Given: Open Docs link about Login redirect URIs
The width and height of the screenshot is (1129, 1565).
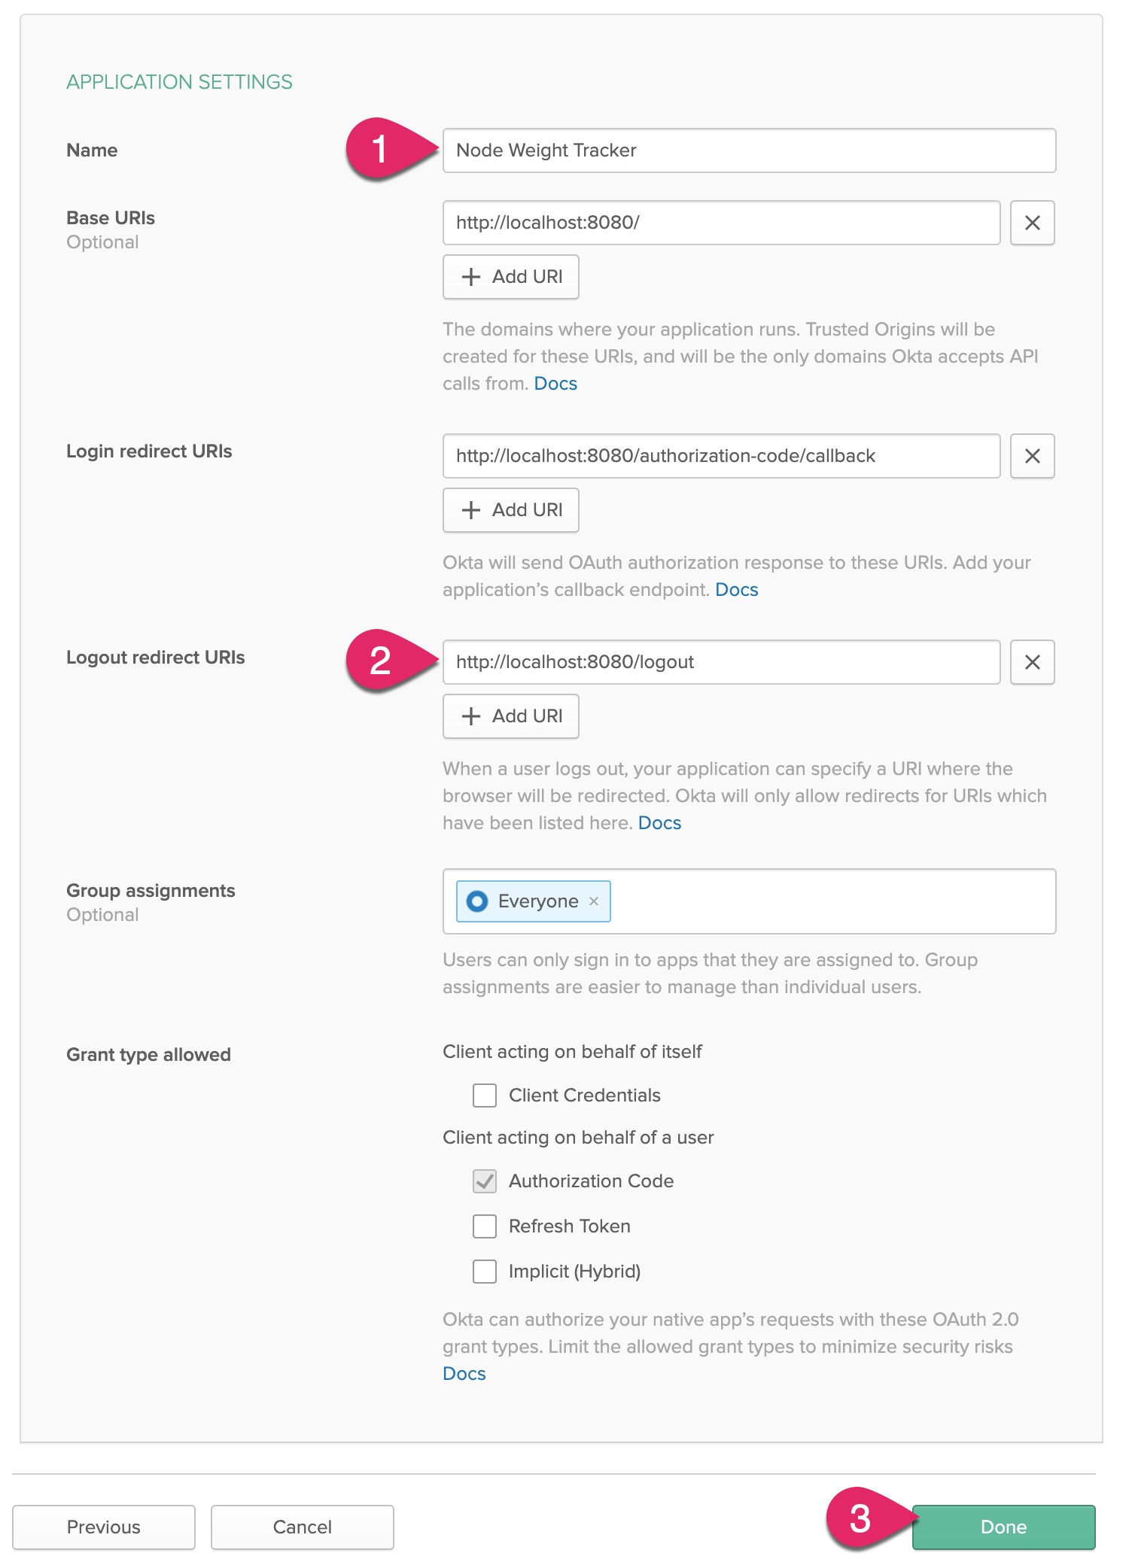Looking at the screenshot, I should click(736, 590).
